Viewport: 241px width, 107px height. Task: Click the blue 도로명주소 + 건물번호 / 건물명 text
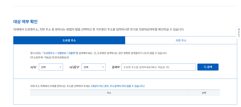pos(59,53)
